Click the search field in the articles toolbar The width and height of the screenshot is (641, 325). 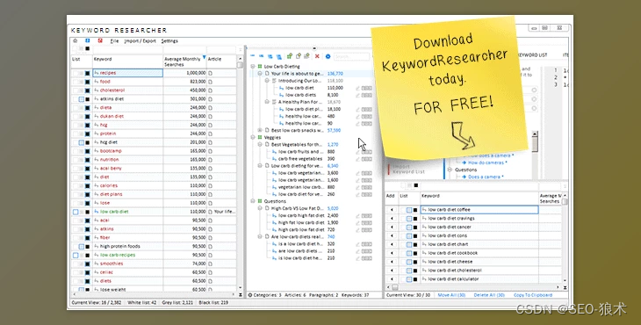tap(350, 57)
